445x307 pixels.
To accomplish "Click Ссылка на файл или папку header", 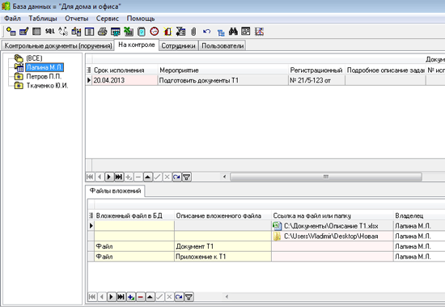I will 333,215.
